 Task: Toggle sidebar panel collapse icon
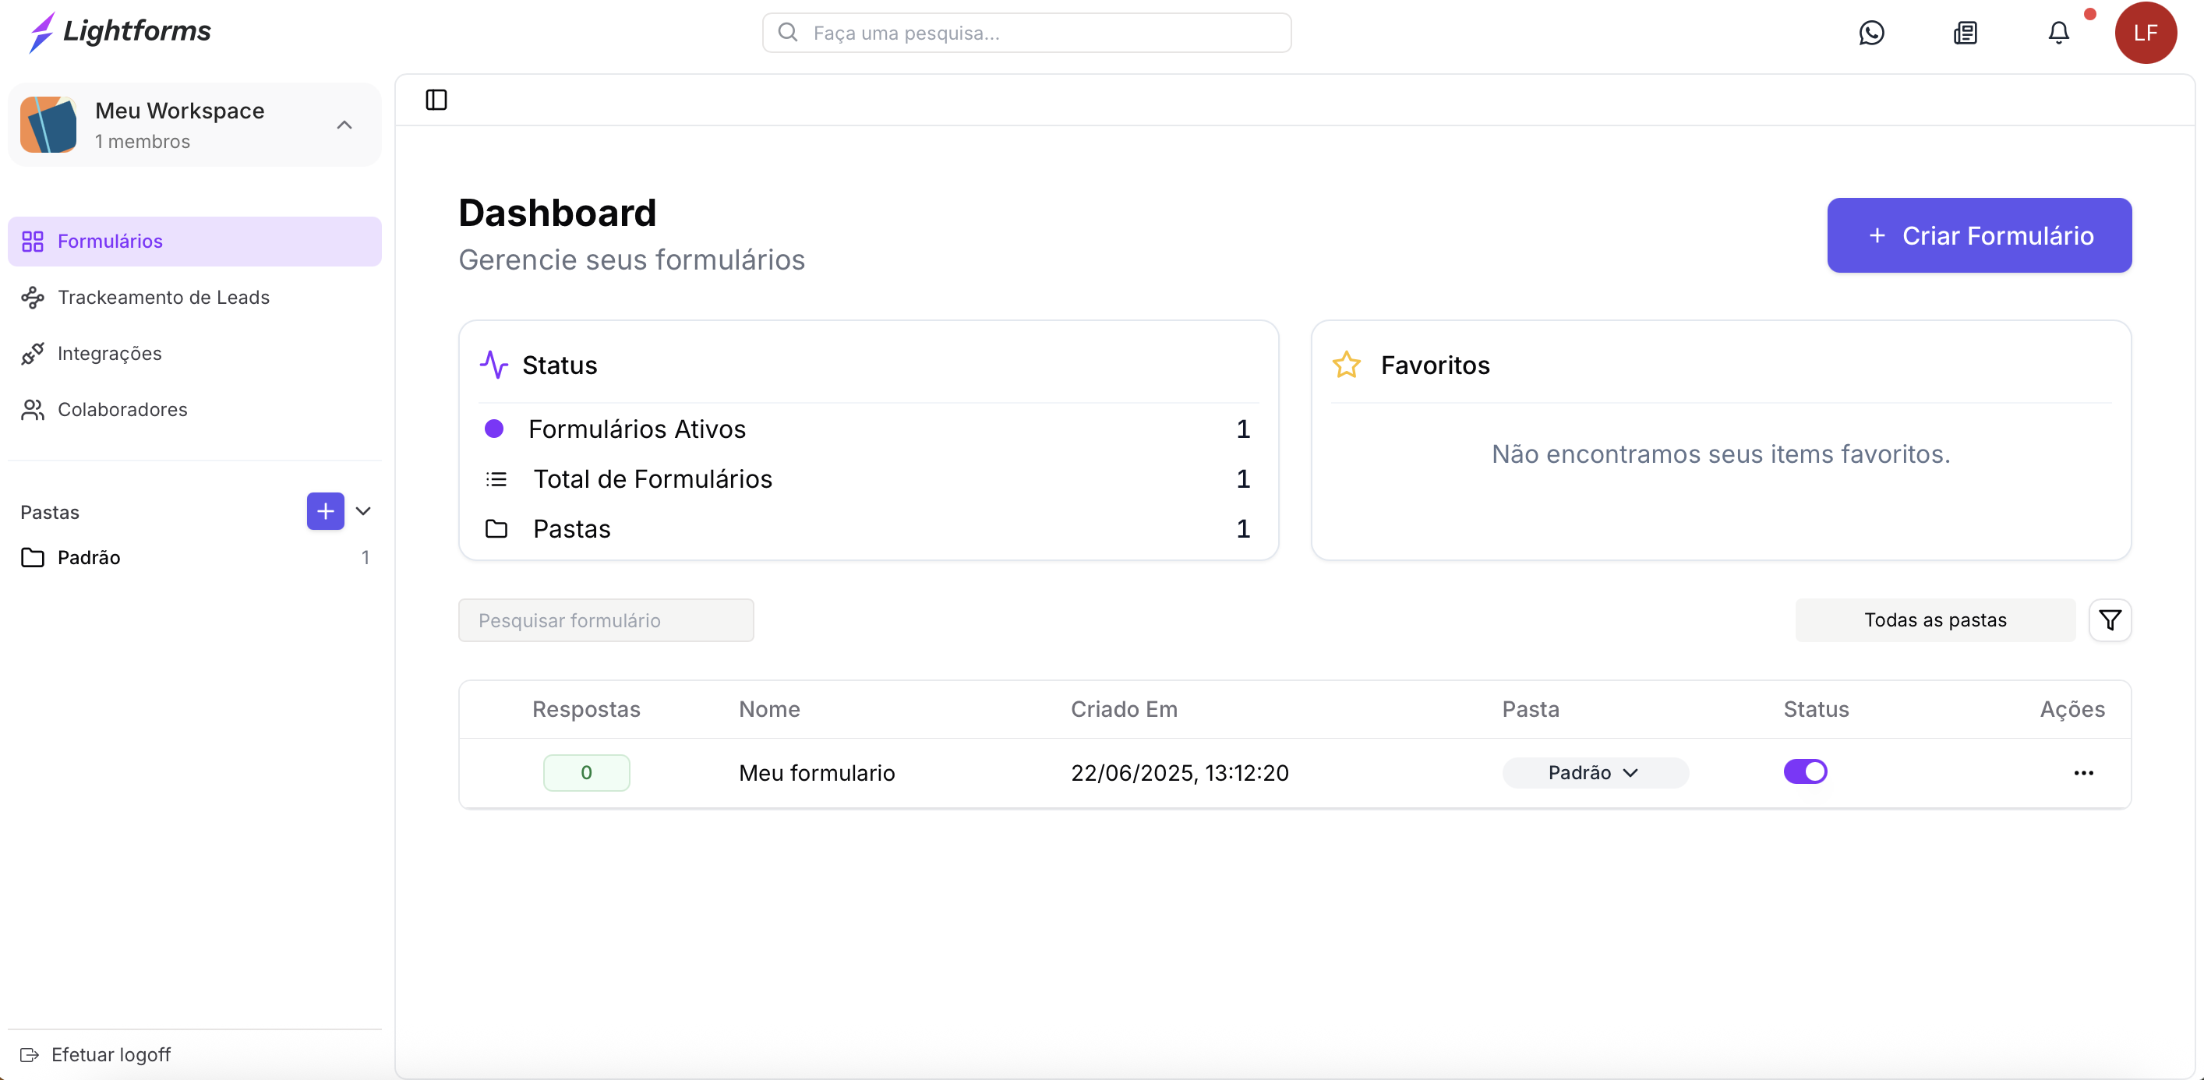pyautogui.click(x=436, y=100)
